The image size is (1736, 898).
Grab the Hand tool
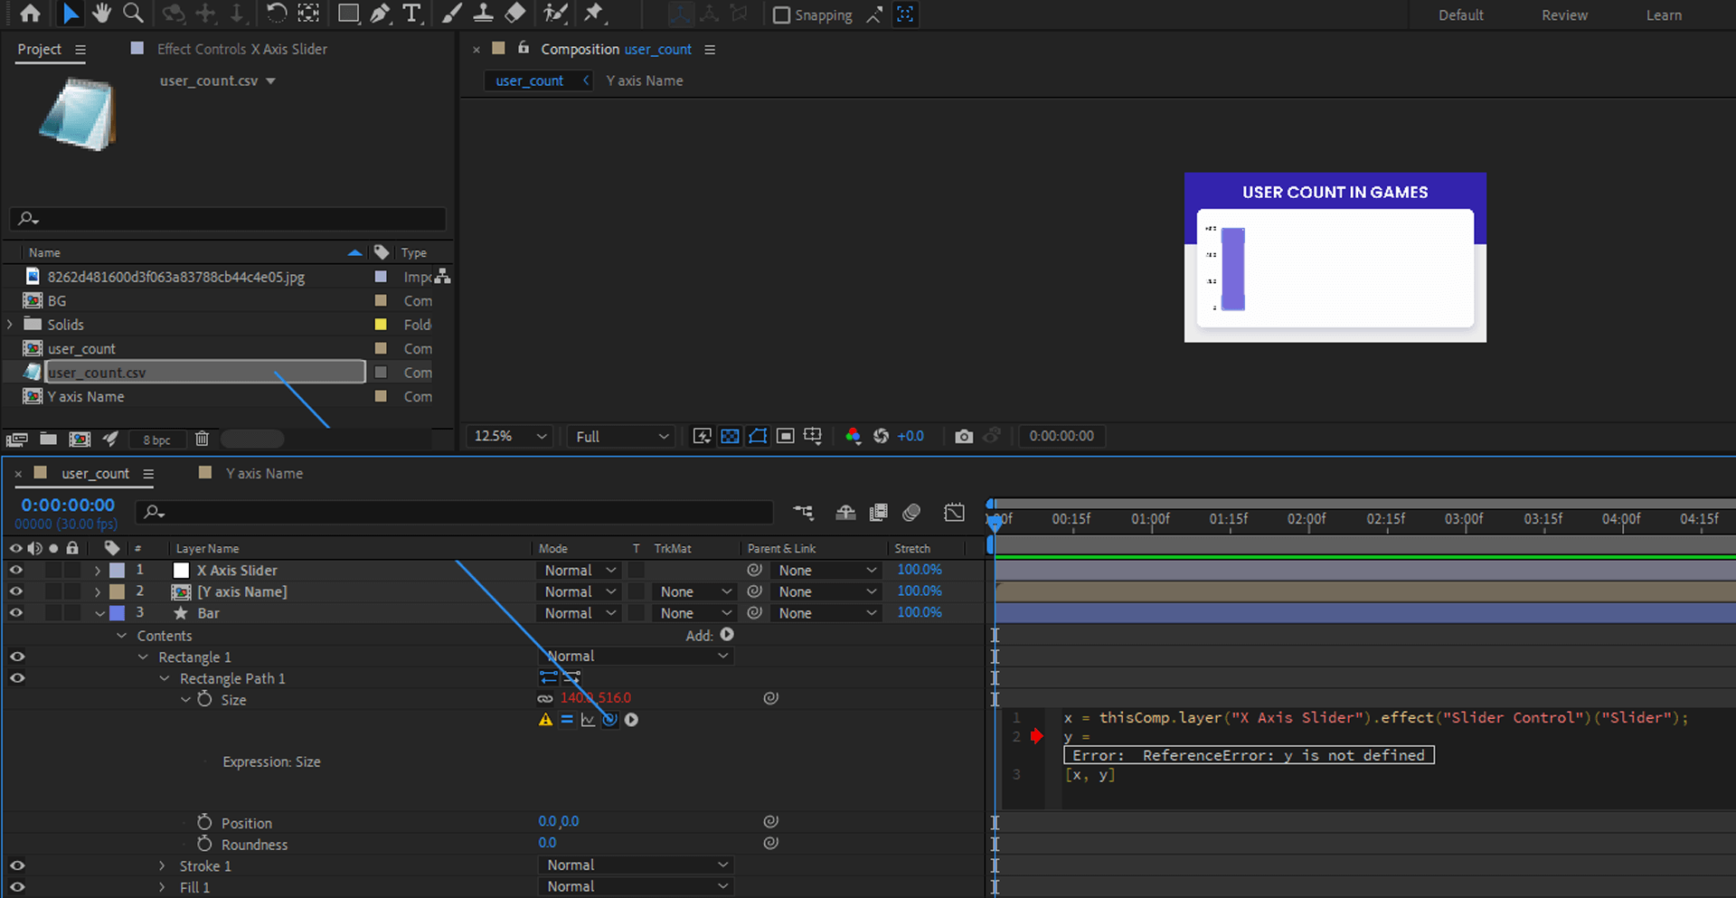pyautogui.click(x=101, y=14)
